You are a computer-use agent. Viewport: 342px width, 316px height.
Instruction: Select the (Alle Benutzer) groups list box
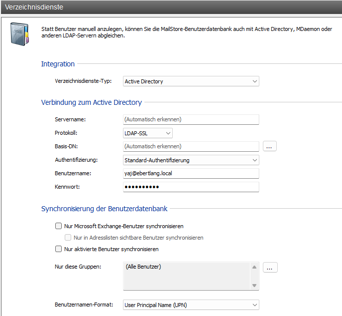[x=187, y=276]
